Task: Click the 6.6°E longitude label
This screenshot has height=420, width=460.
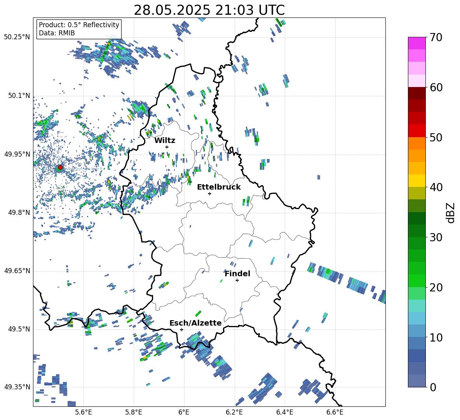Action: pyautogui.click(x=335, y=412)
